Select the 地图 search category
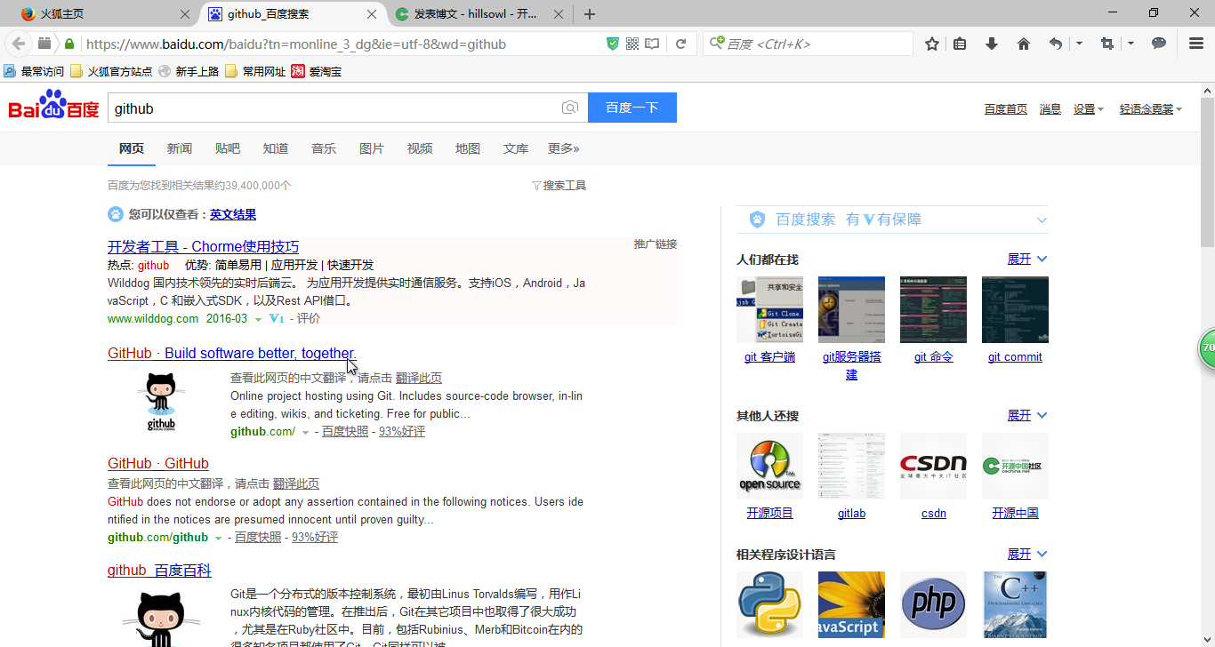 468,148
